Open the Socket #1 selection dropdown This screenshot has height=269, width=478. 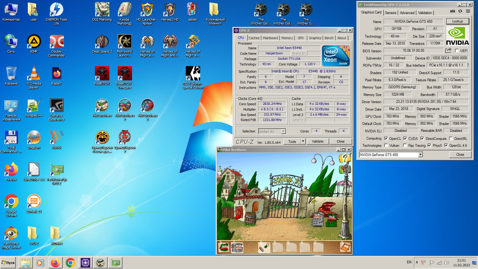(283, 131)
